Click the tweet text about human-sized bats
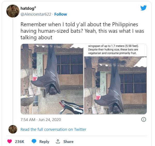Screen dimensions: 155x146 pos(82,31)
